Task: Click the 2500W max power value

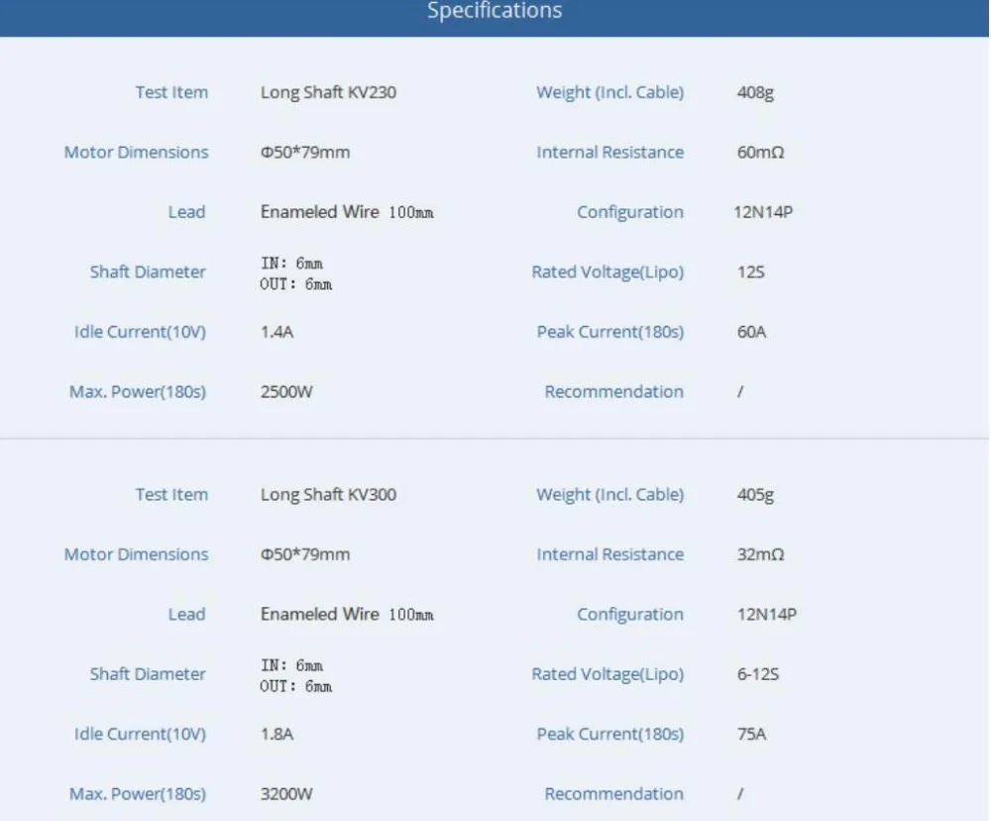Action: click(x=286, y=393)
